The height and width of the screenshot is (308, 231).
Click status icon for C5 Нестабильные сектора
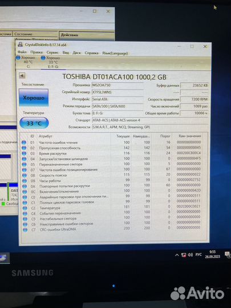tap(25, 219)
